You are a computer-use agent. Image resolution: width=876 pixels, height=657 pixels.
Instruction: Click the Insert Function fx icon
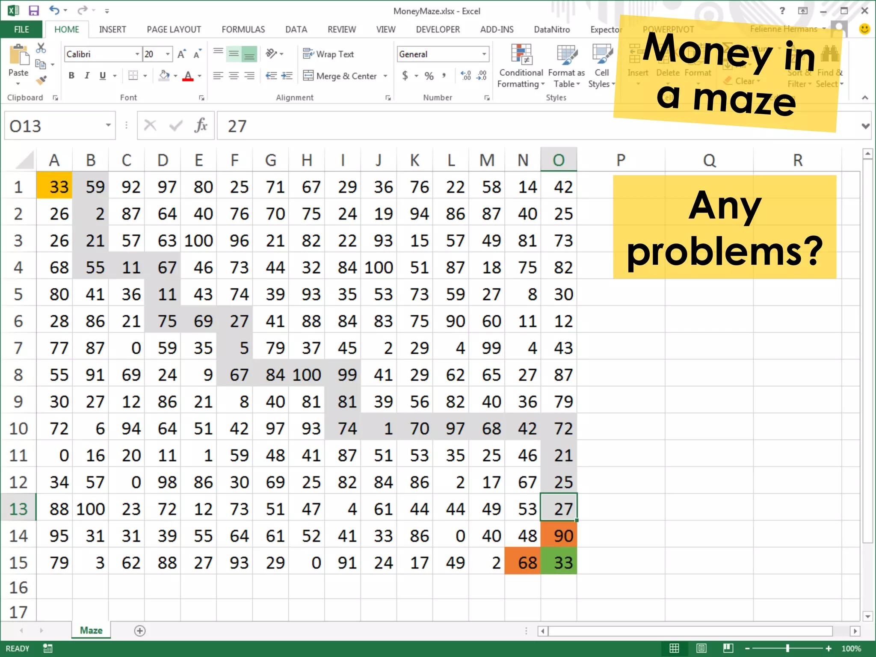tap(201, 126)
